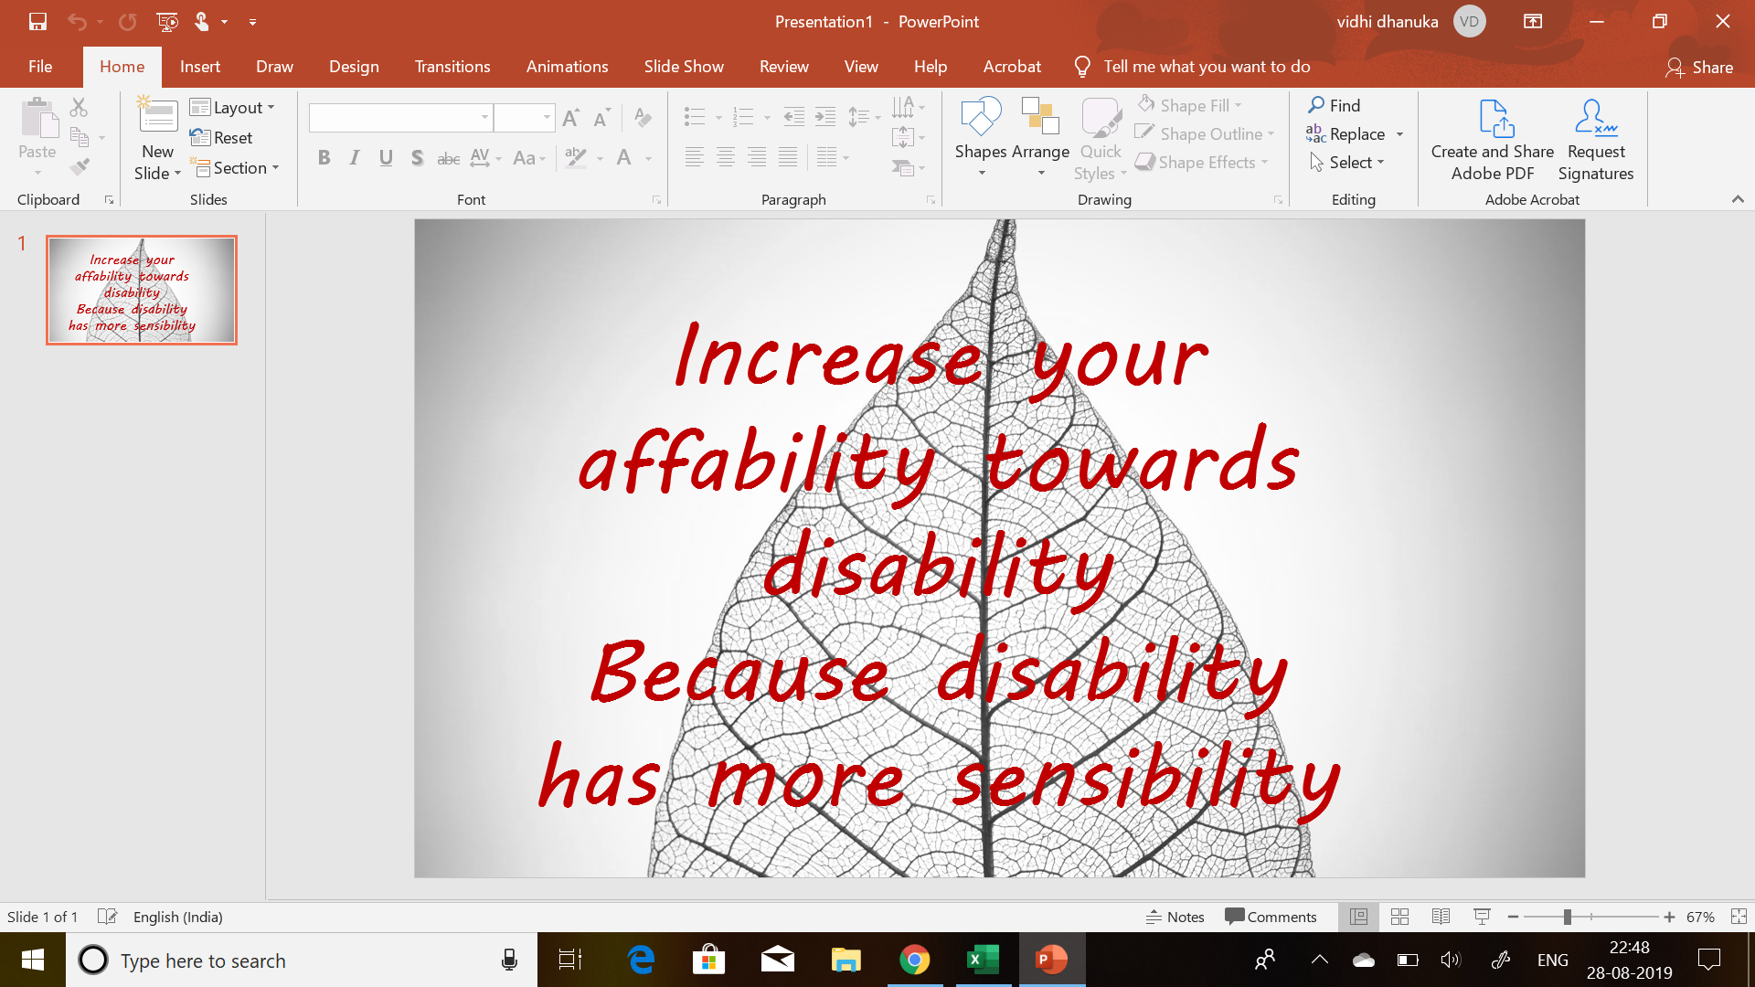Screen dimensions: 1755x987
Task: Click Request Signatures icon
Action: [x=1595, y=139]
